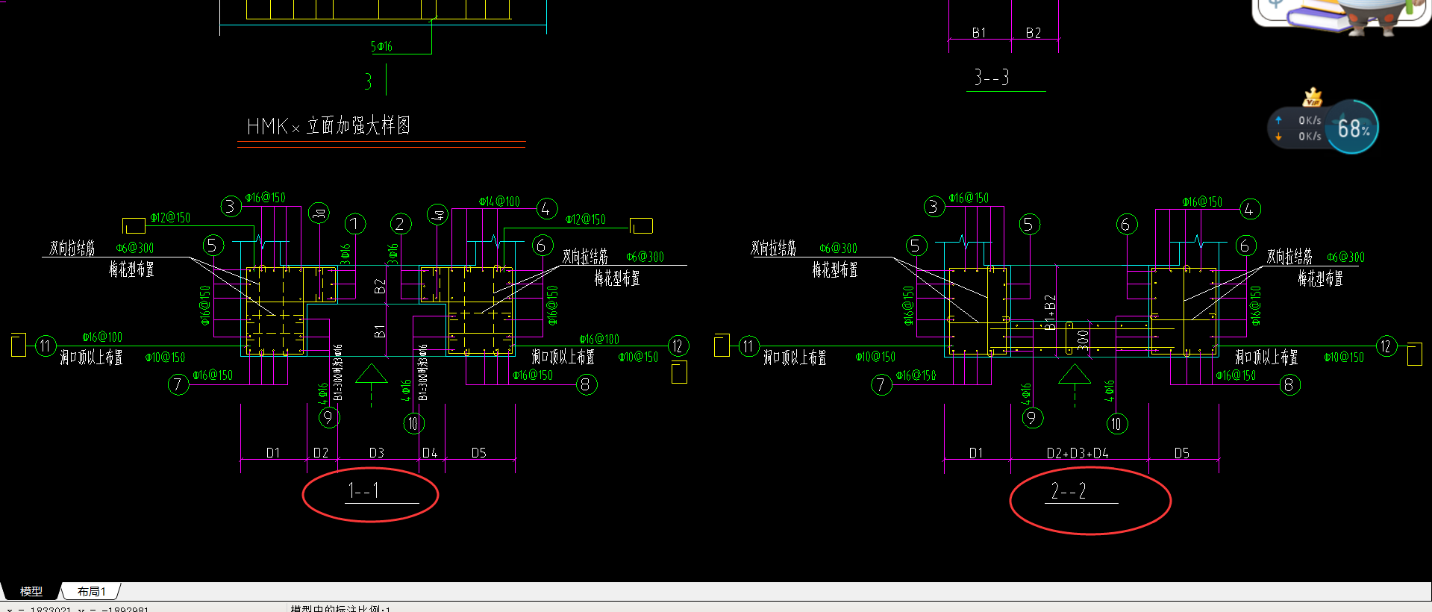Select D1 dimension in section 1--1

pos(273,453)
